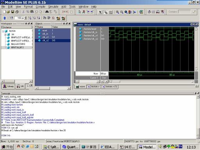The height and width of the screenshot is (150, 200).
Task: Click the Instance column header sort triangle
Action: 2,27
